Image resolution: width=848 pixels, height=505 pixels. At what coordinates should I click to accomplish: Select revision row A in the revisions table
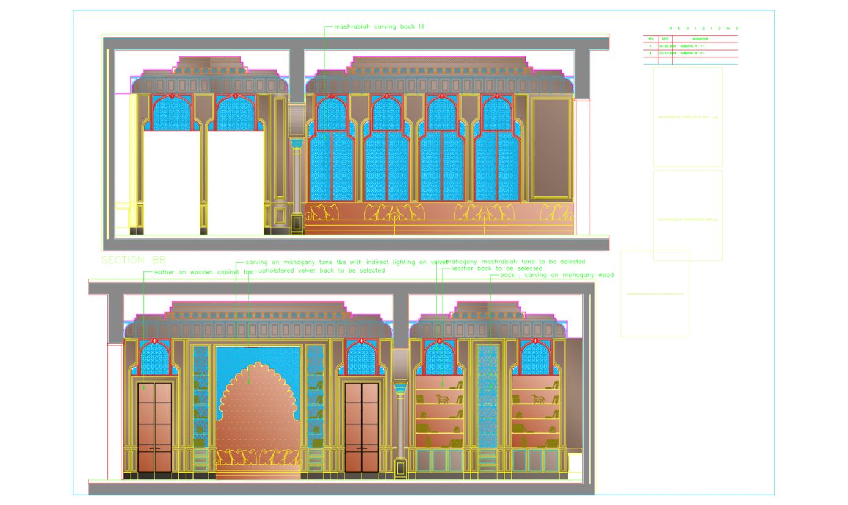(x=691, y=46)
